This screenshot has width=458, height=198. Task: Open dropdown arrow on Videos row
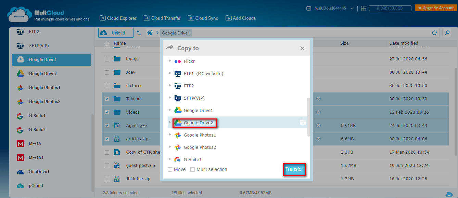pos(319,112)
